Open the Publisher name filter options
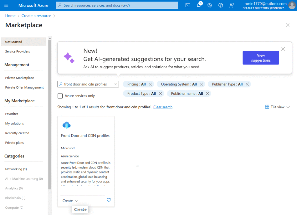This screenshot has width=297, height=215. click(x=187, y=94)
